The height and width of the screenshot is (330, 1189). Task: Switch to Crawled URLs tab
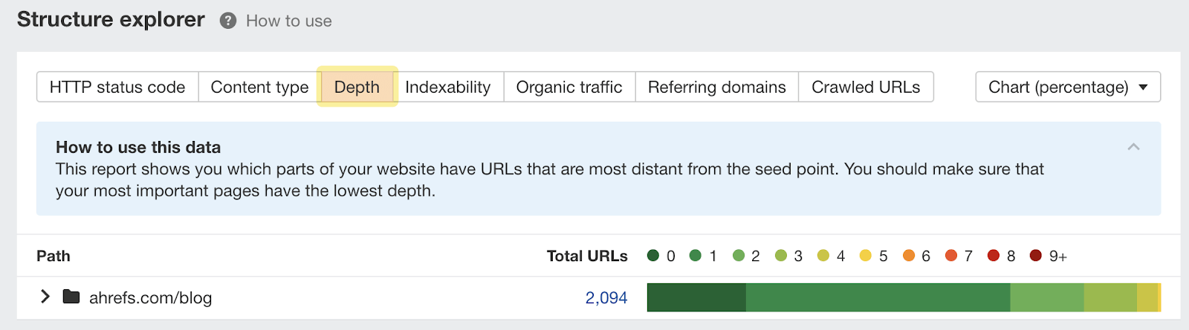click(866, 87)
